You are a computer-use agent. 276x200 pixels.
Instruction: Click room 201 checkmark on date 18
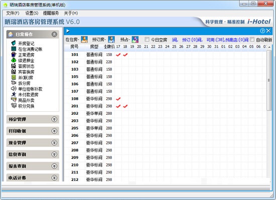125,106
